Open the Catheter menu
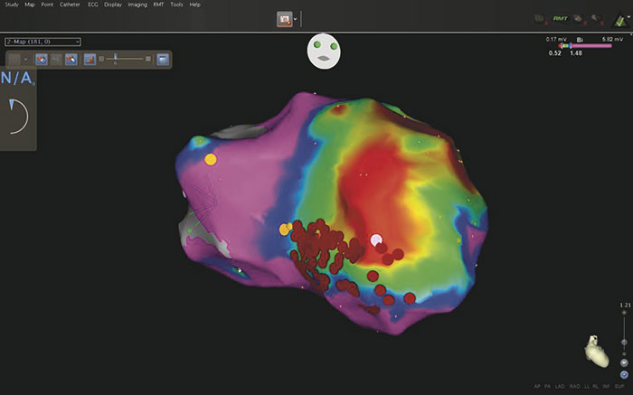This screenshot has height=395, width=633. click(x=70, y=5)
